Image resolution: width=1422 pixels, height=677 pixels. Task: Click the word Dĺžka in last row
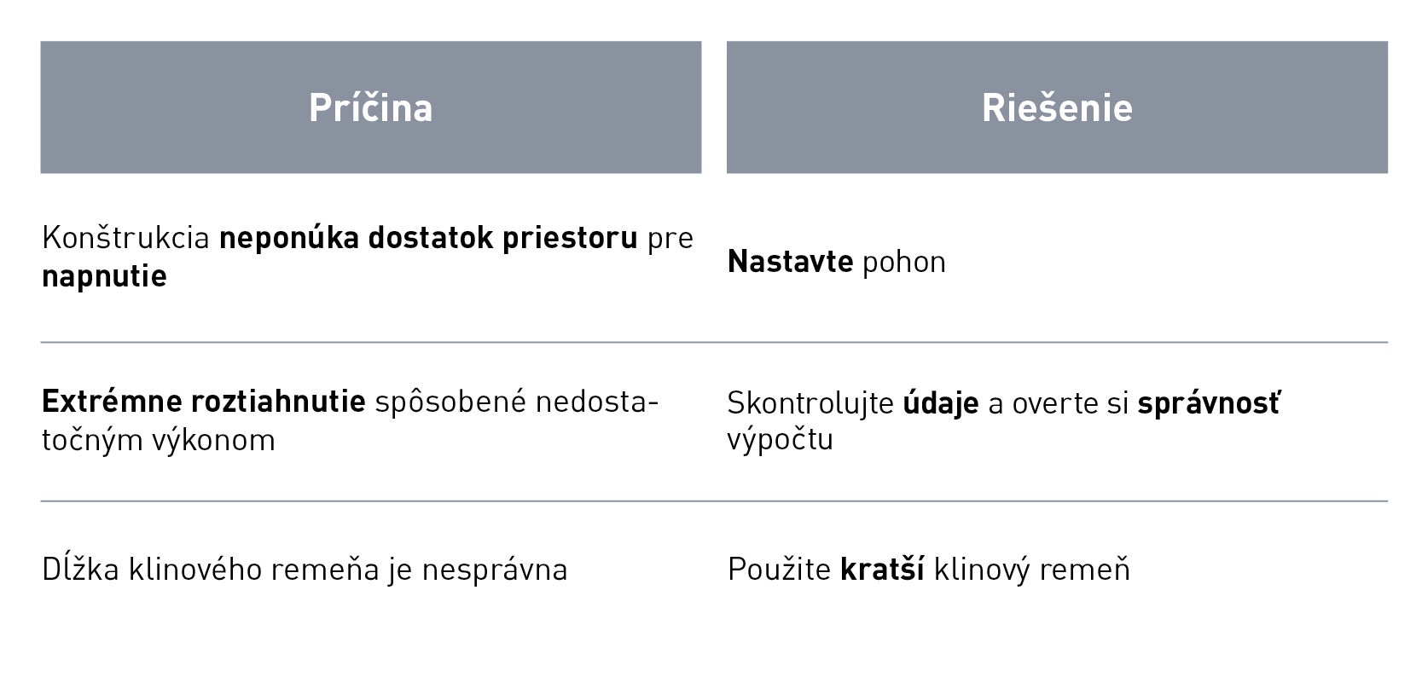tap(80, 570)
